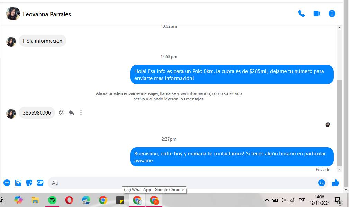Click the contact name Leovanna Parrales

pyautogui.click(x=47, y=14)
